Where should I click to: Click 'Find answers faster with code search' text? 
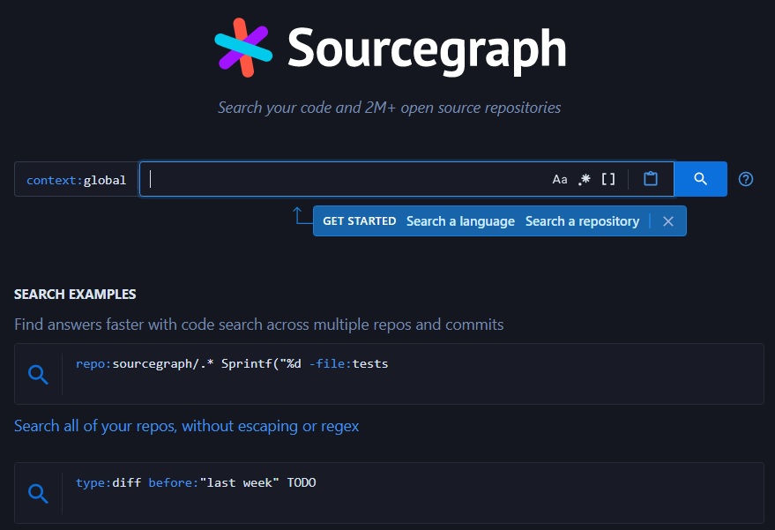pos(259,325)
